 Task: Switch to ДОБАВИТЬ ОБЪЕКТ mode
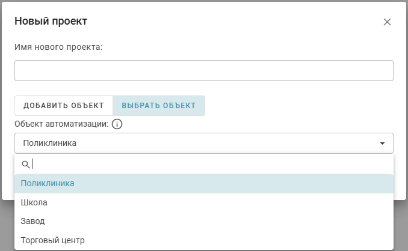pyautogui.click(x=64, y=106)
